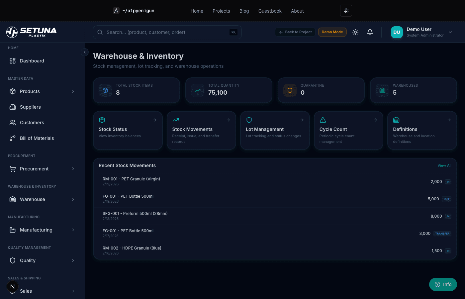Viewport: 465px width, 299px height.
Task: Open the Setuna Plastik logo
Action: pyautogui.click(x=31, y=32)
